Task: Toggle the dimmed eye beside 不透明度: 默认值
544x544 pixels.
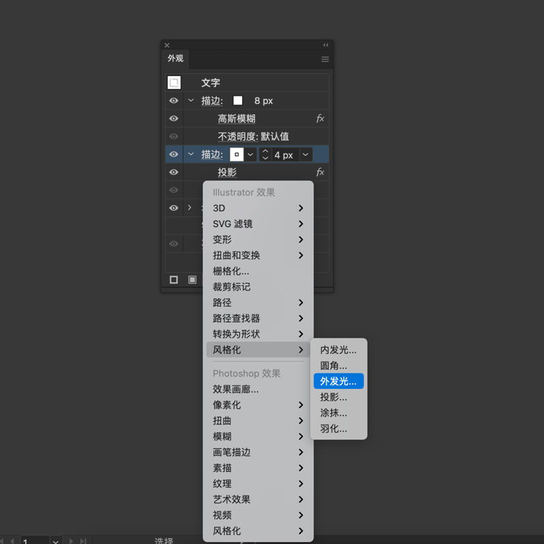Action: tap(174, 137)
